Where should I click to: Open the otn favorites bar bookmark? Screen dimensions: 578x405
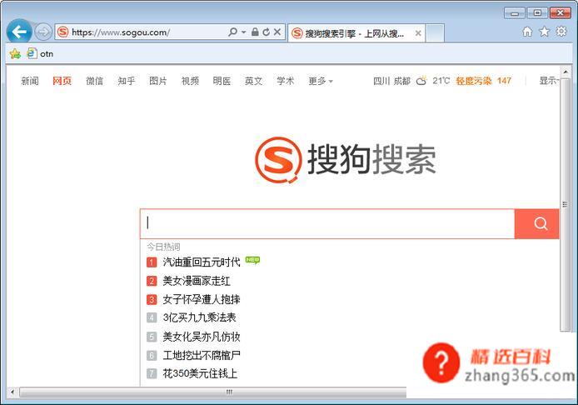tap(40, 54)
